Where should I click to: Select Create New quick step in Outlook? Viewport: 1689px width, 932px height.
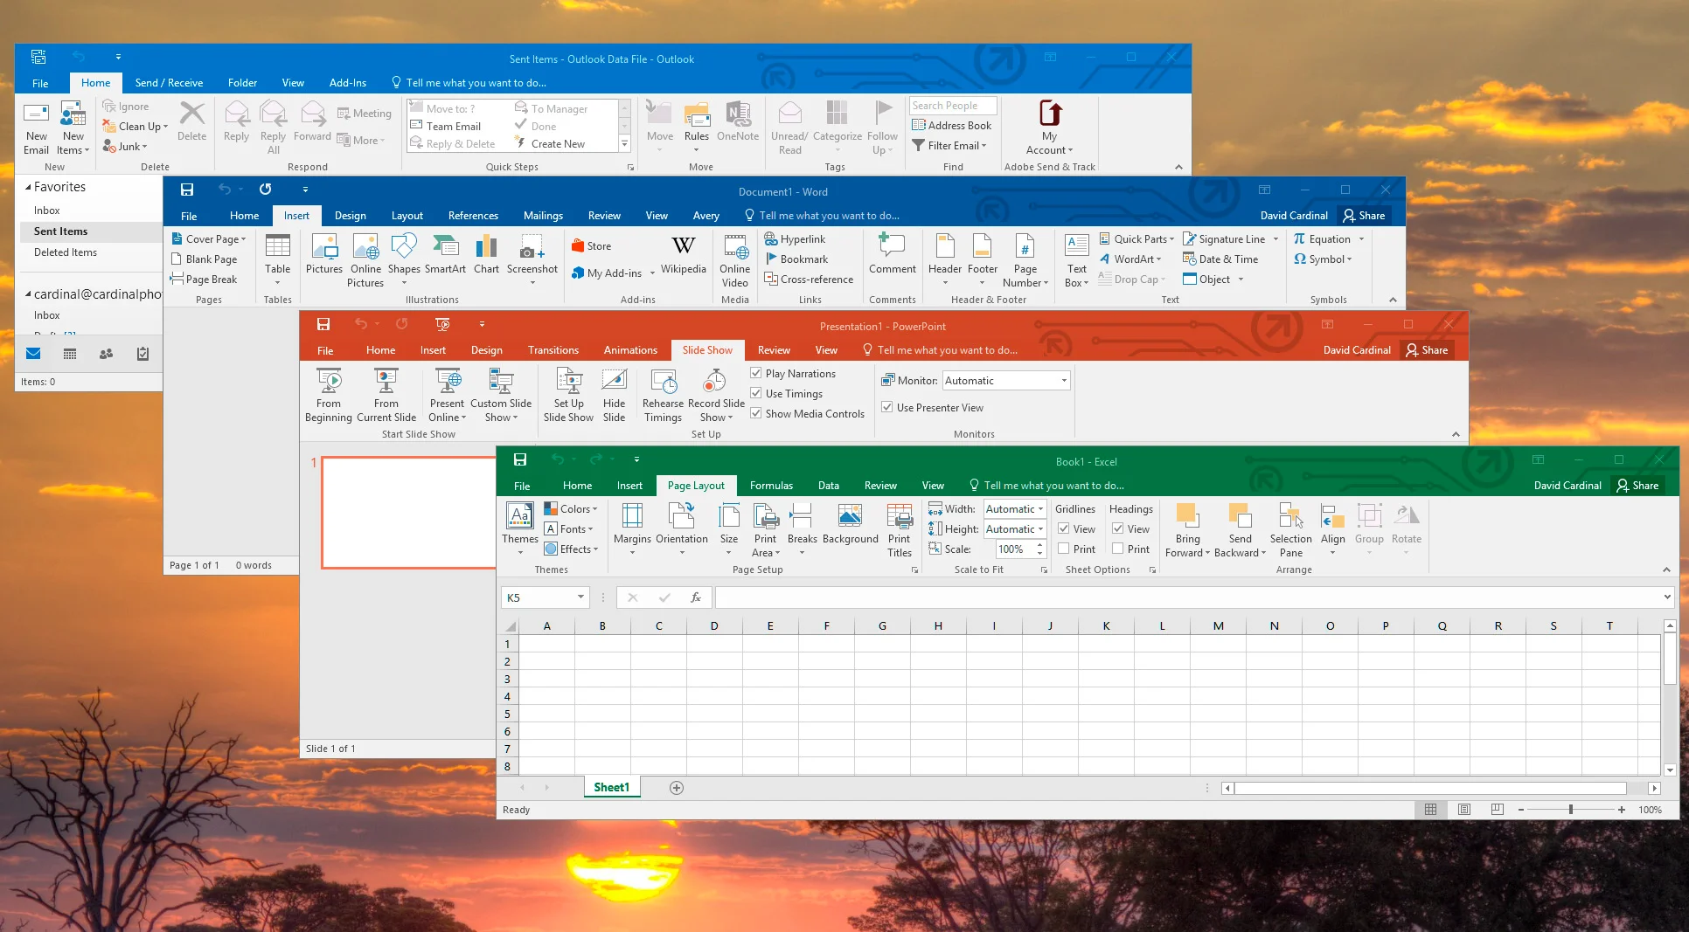[558, 142]
